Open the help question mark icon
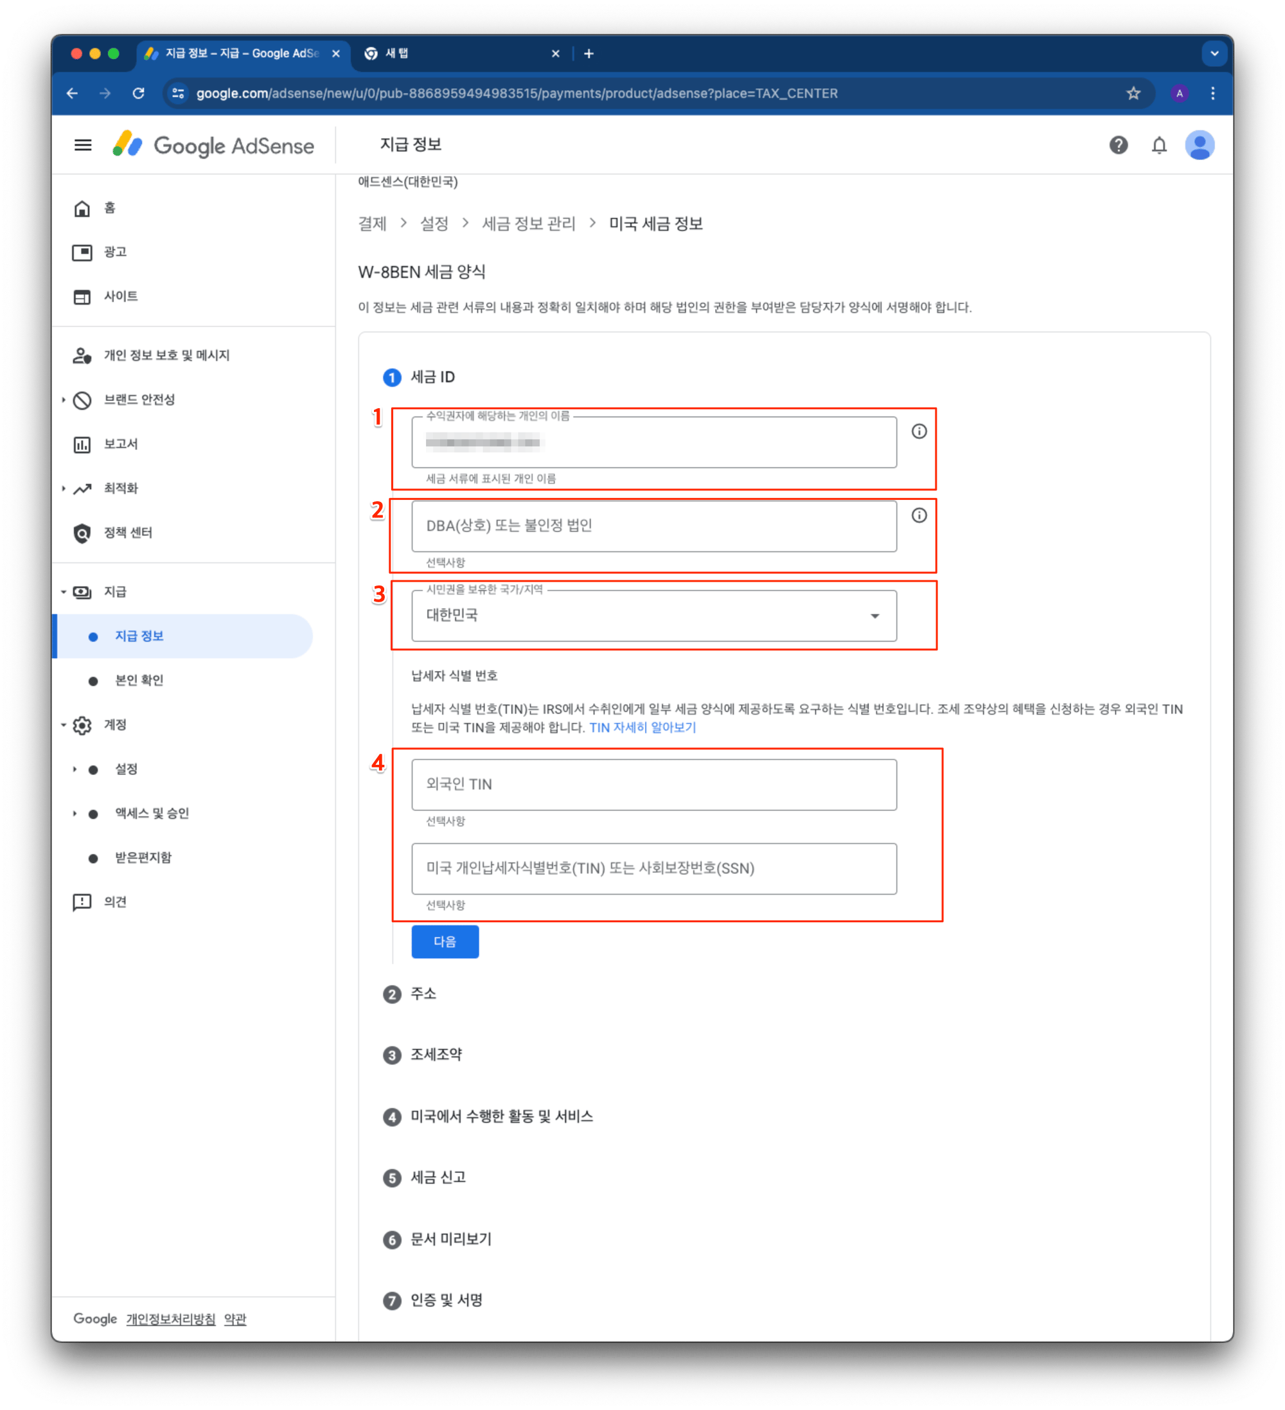Image resolution: width=1285 pixels, height=1410 pixels. [x=1118, y=145]
